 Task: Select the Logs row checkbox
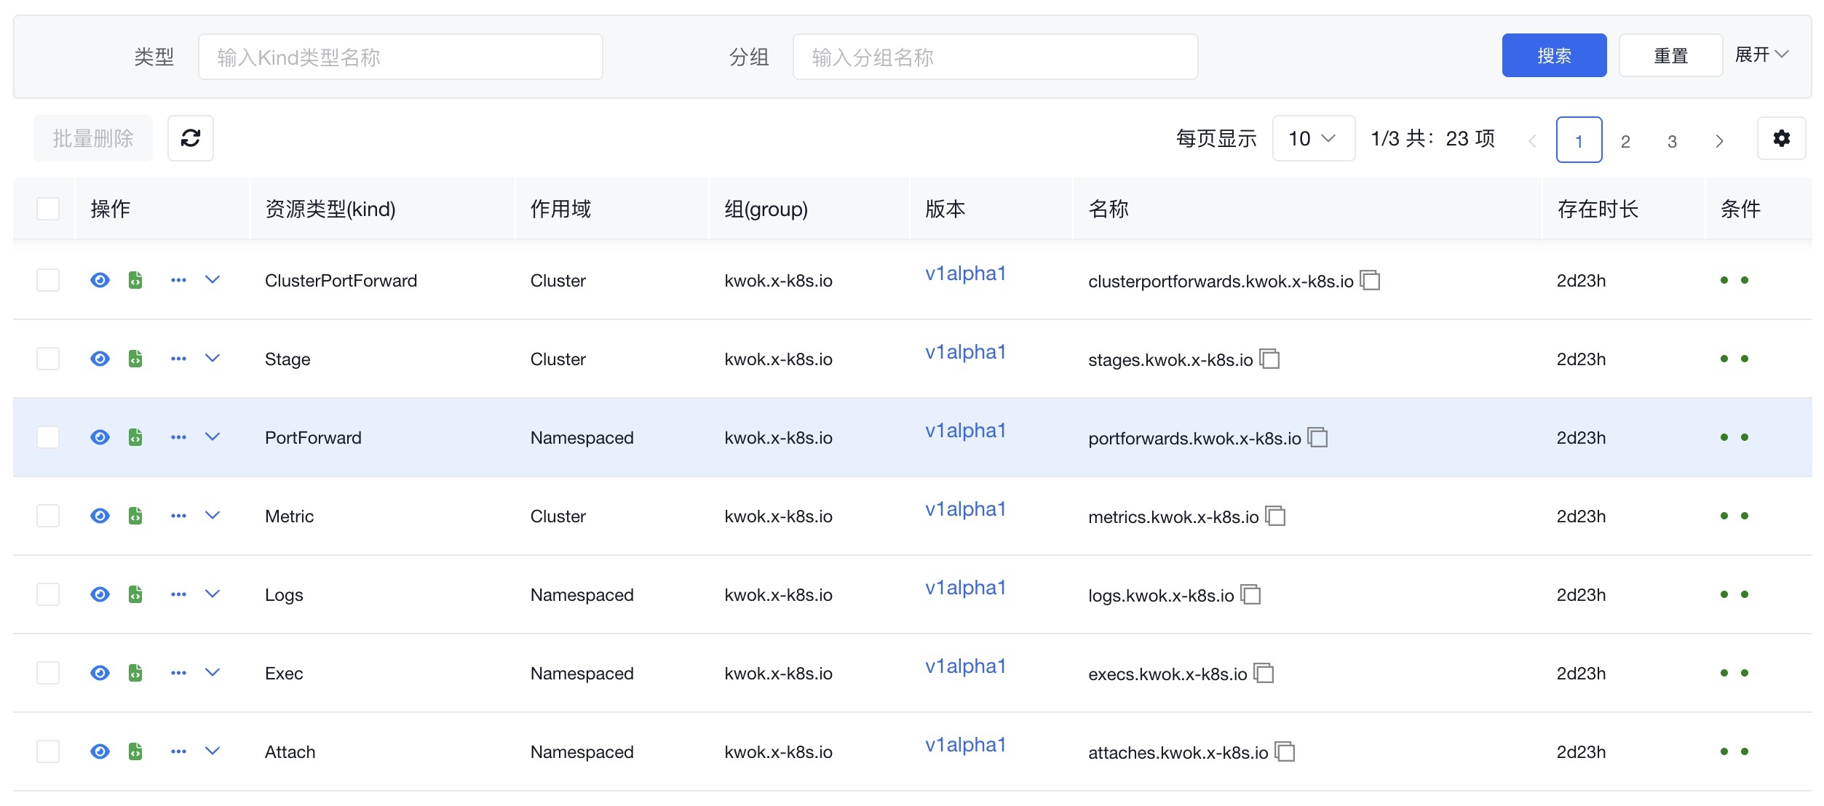(48, 594)
